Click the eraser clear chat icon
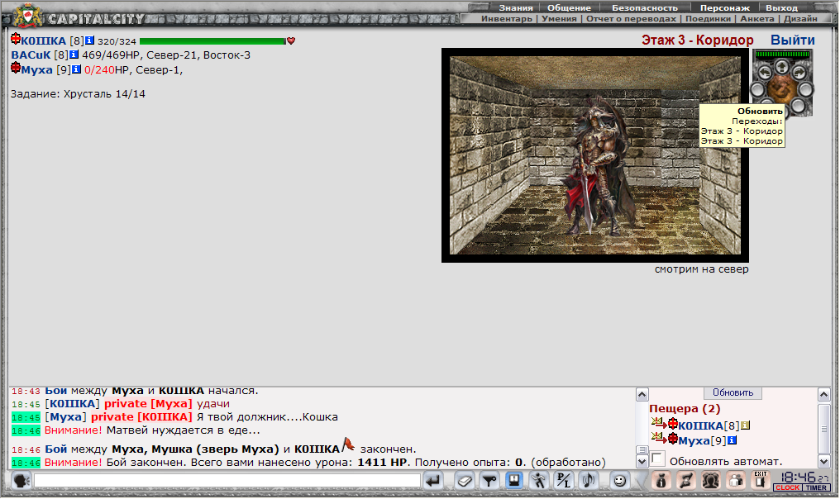 click(465, 481)
